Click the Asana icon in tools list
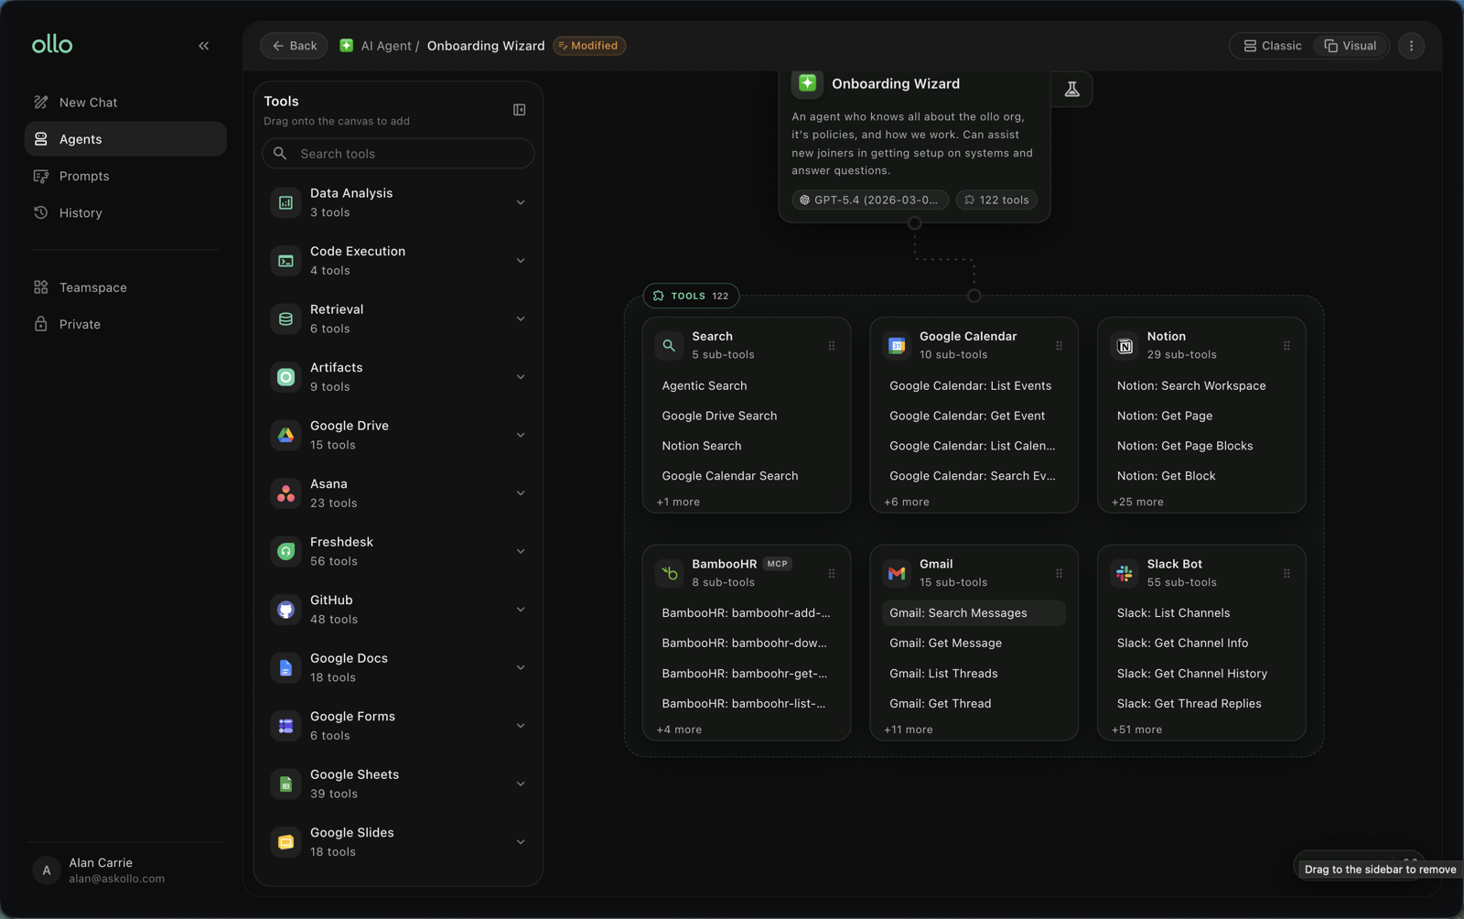1464x919 pixels. point(285,493)
